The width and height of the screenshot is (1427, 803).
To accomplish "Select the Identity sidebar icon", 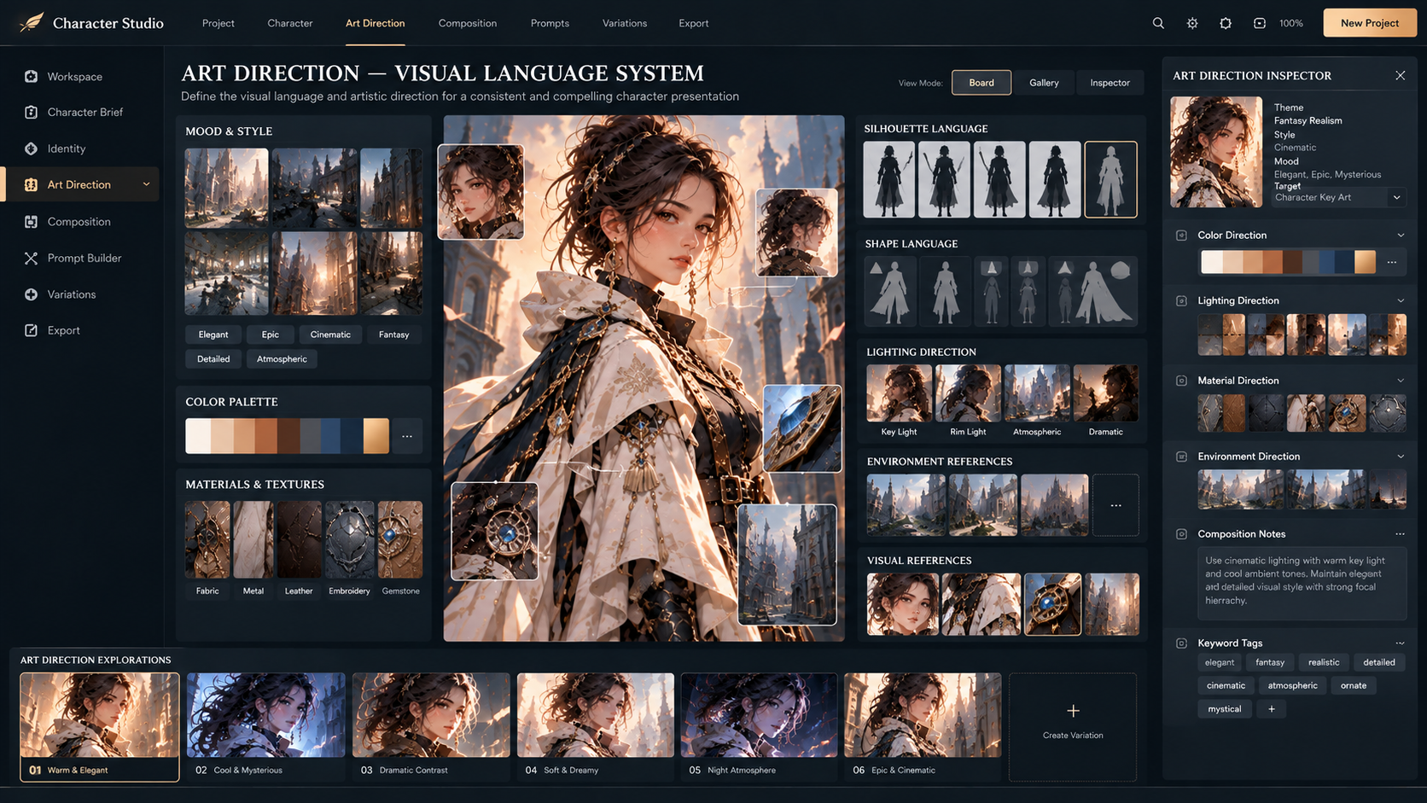I will (x=31, y=148).
